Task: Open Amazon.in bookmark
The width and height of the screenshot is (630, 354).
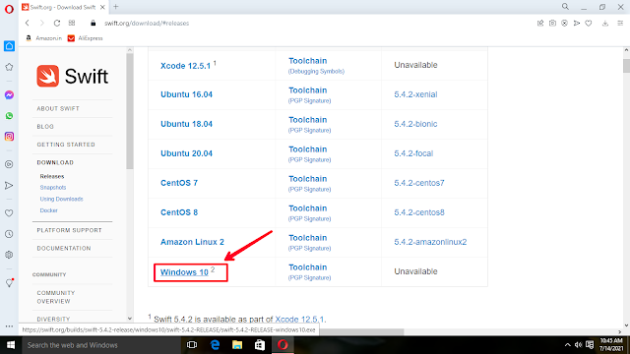Action: pyautogui.click(x=43, y=38)
